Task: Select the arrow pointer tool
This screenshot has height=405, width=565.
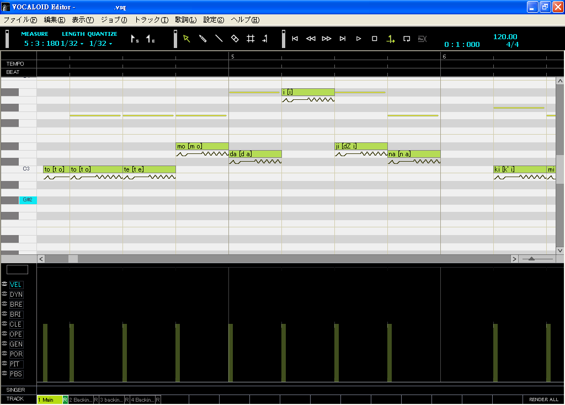Action: 186,39
